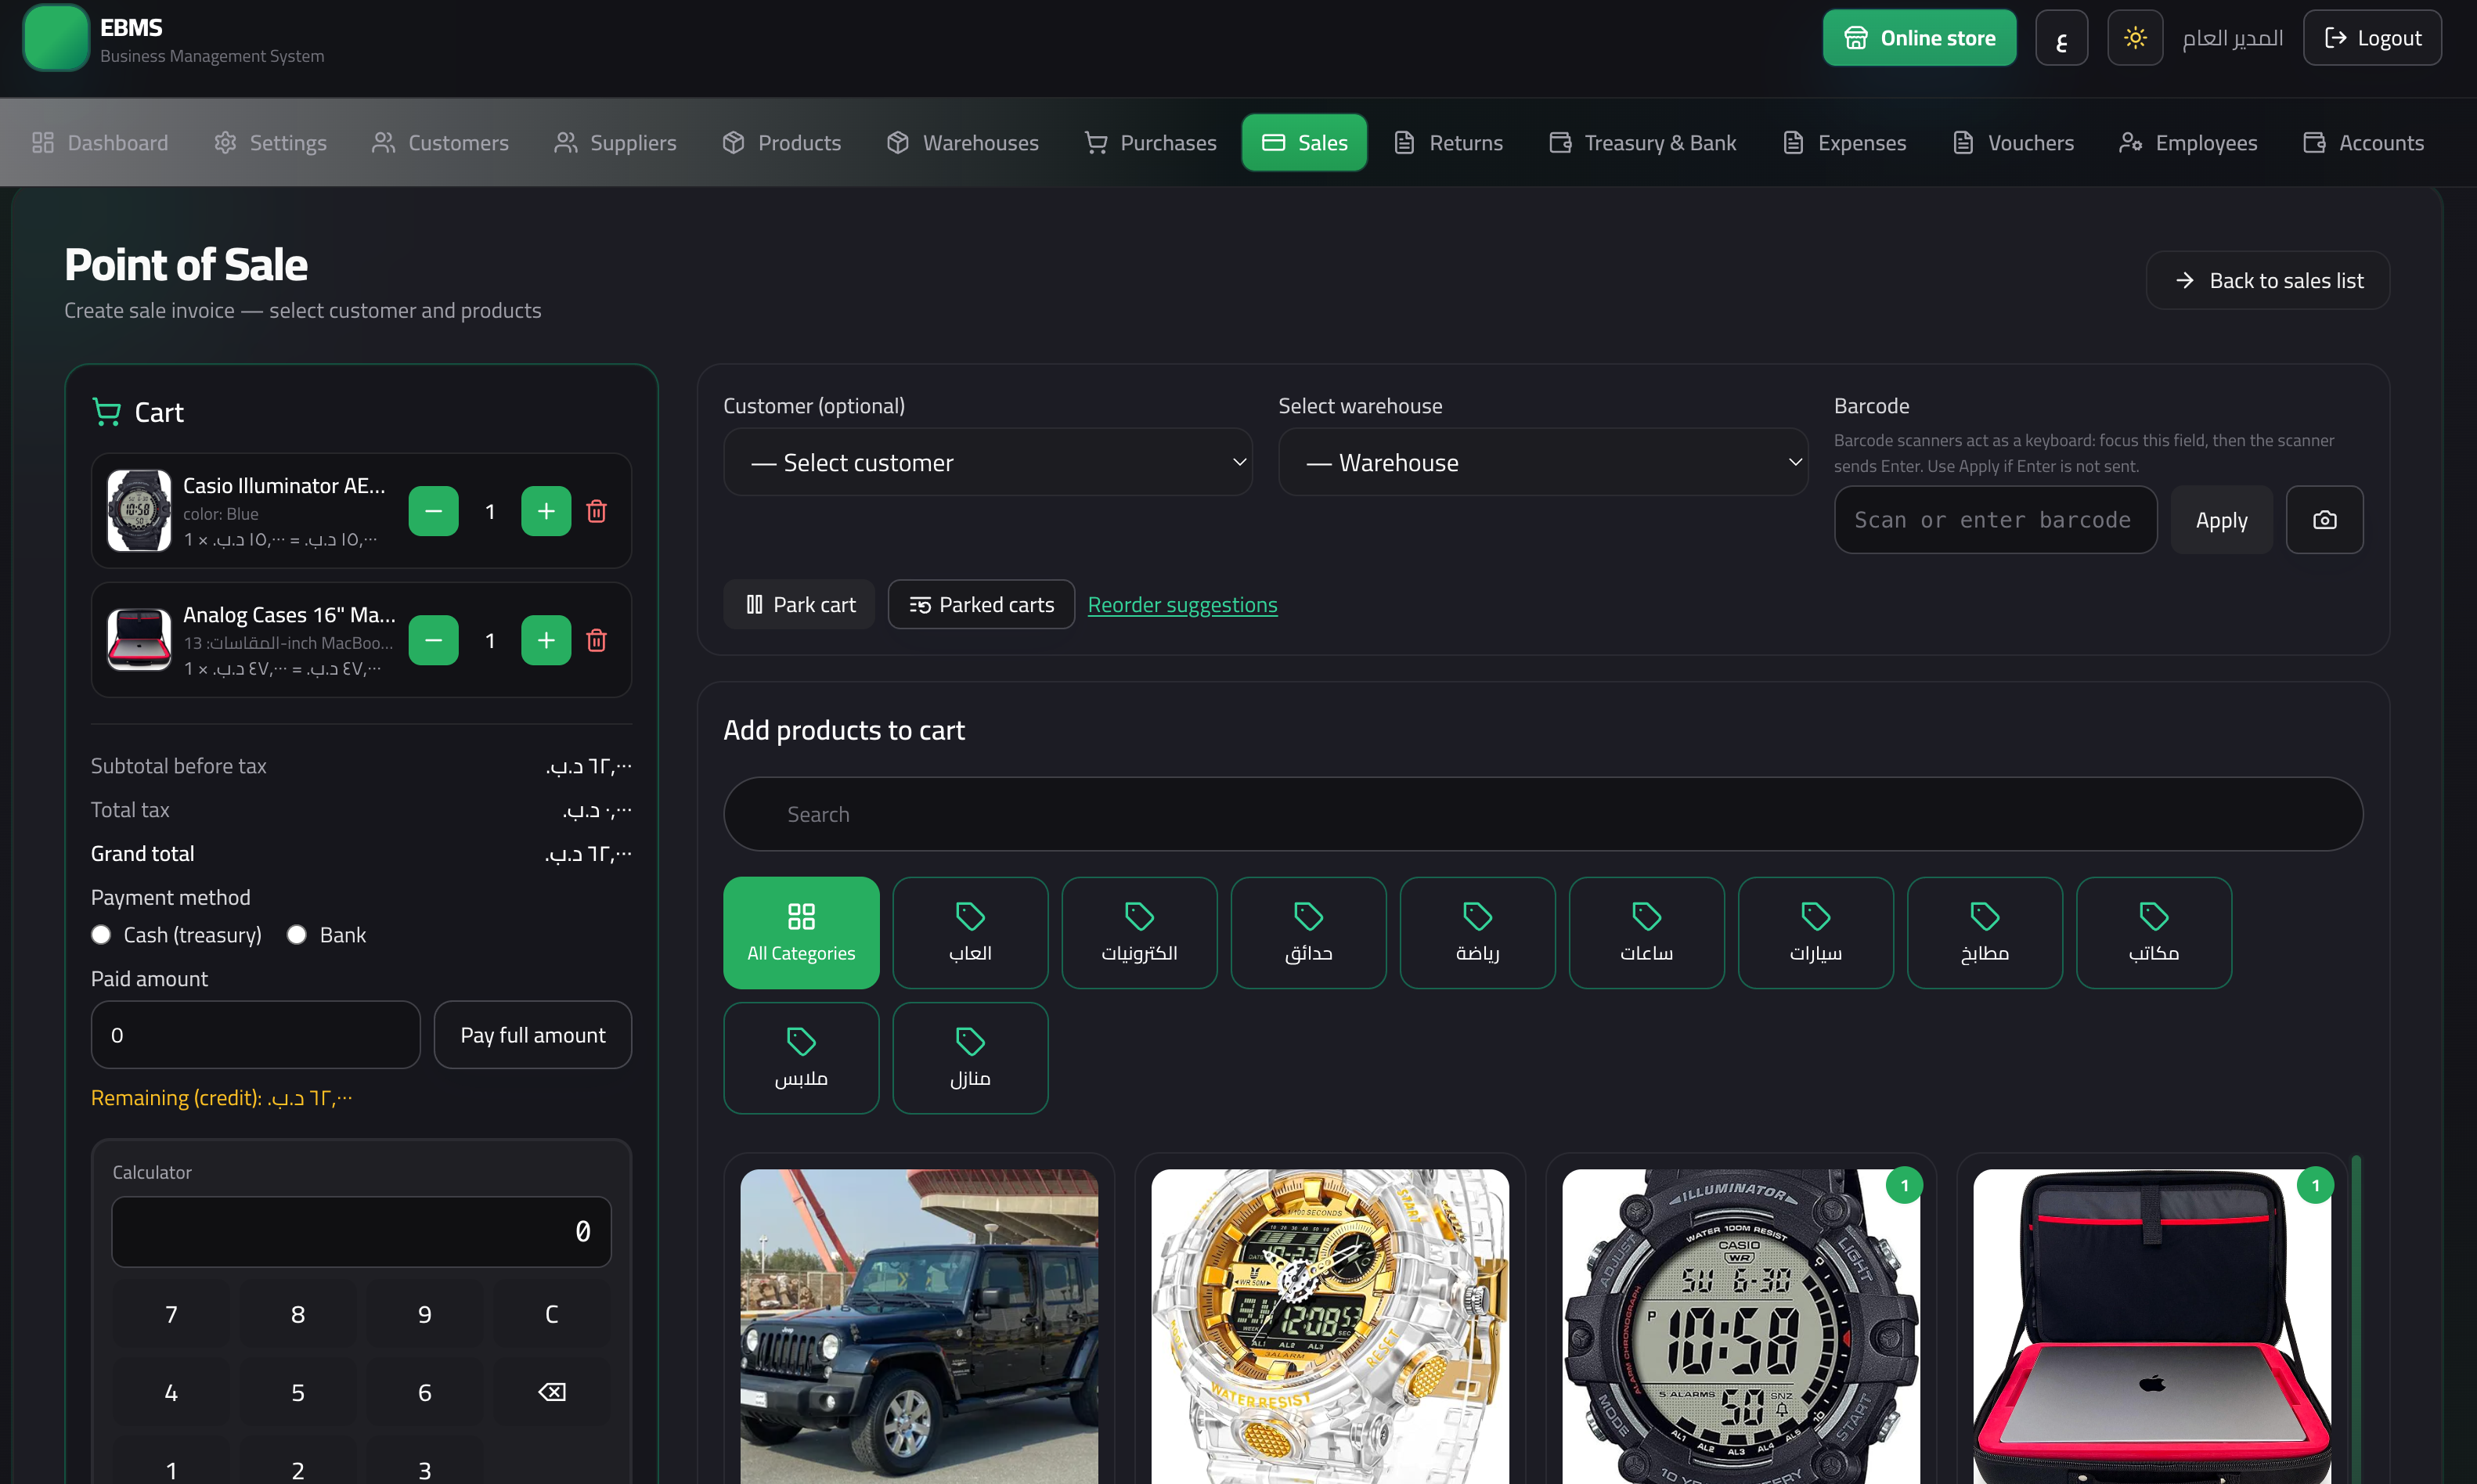Delete Casio Illuminator from cart
This screenshot has height=1484, width=2477.
pos(596,511)
